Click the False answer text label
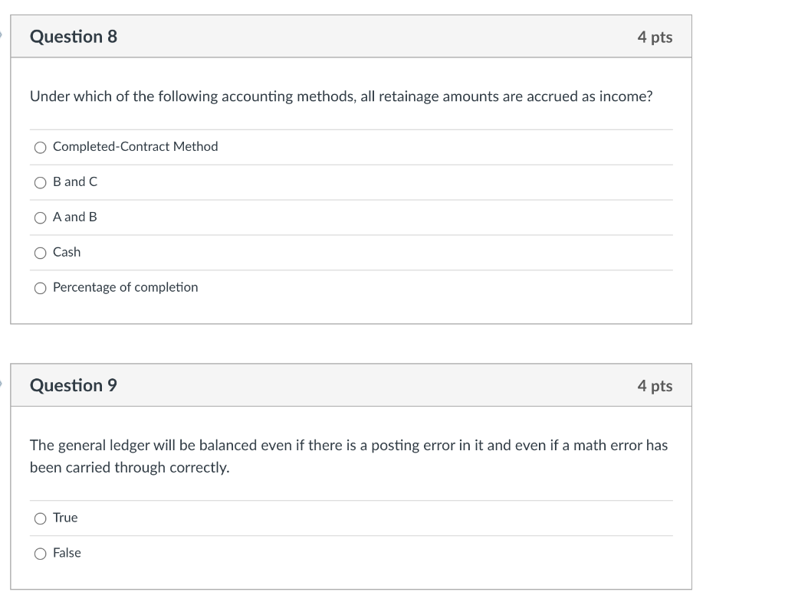 click(x=67, y=553)
